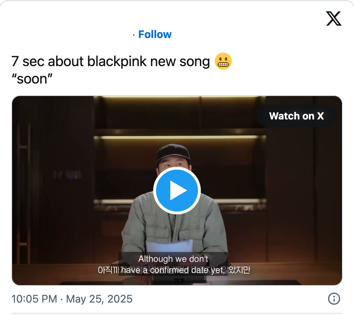Image resolution: width=354 pixels, height=315 pixels.
Task: Open the tweet info icon
Action: click(x=334, y=299)
